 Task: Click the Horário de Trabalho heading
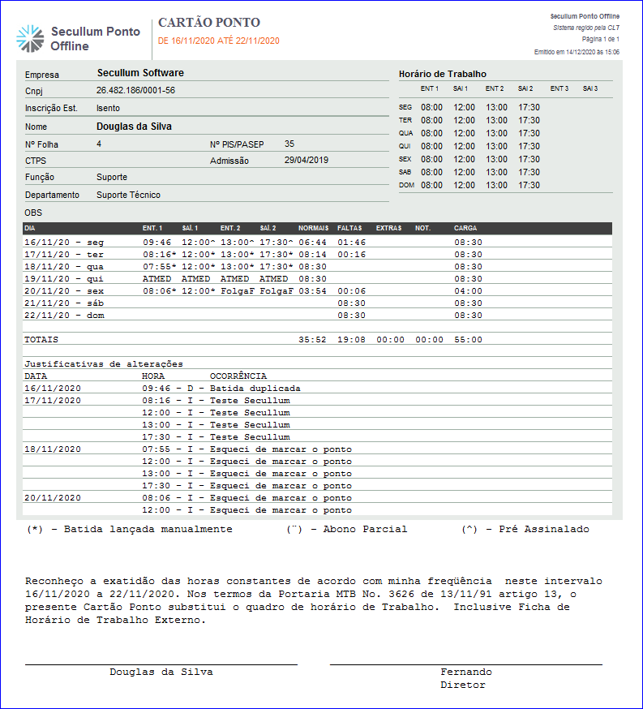442,74
